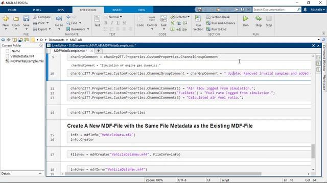Open the Refactor dropdown
327x183 pixels.
(x=180, y=17)
